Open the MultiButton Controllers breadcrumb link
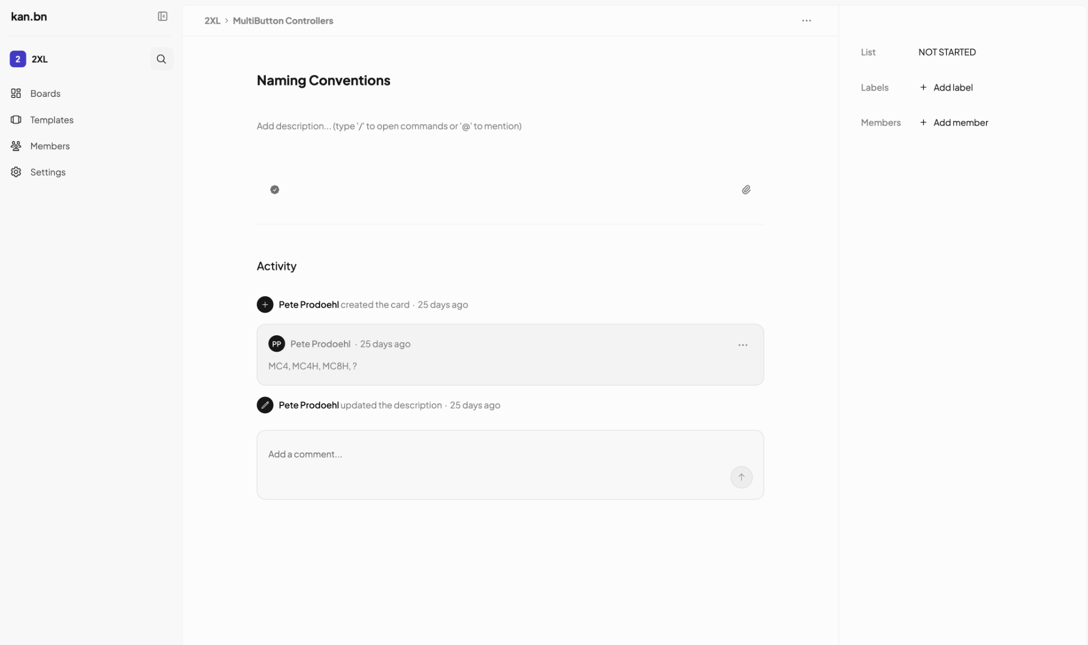Viewport: 1088px width, 645px height. pos(283,20)
